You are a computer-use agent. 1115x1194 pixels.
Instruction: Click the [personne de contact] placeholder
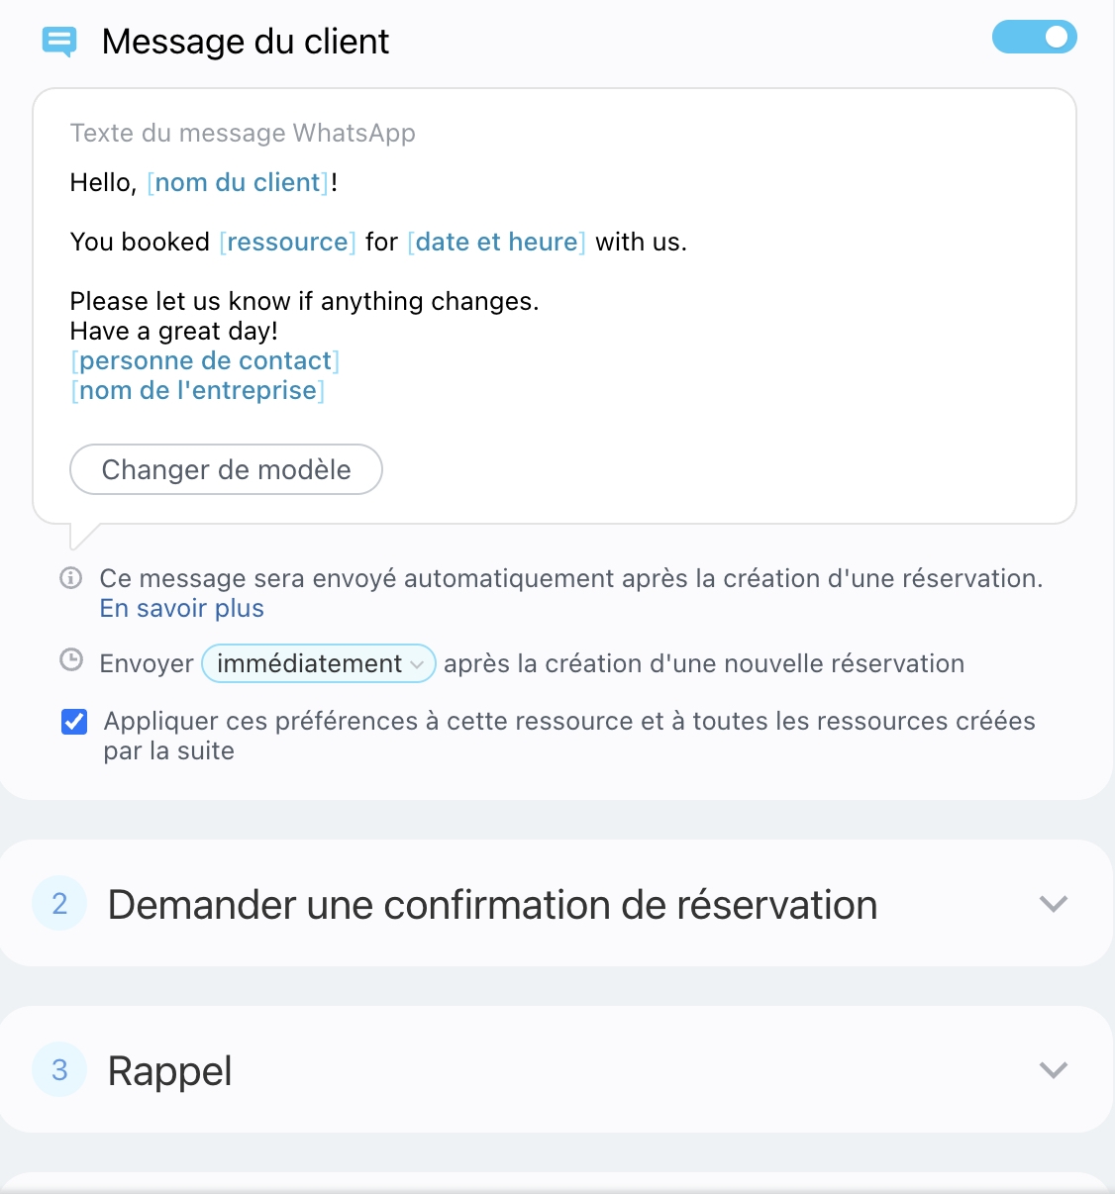click(x=205, y=361)
